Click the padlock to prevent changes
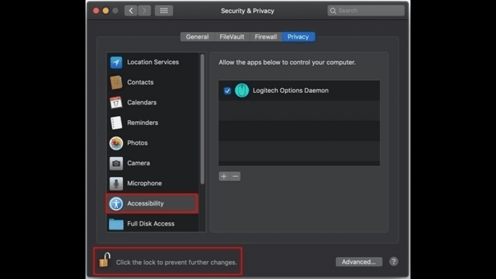Screen dimensions: 496x279 (105, 260)
